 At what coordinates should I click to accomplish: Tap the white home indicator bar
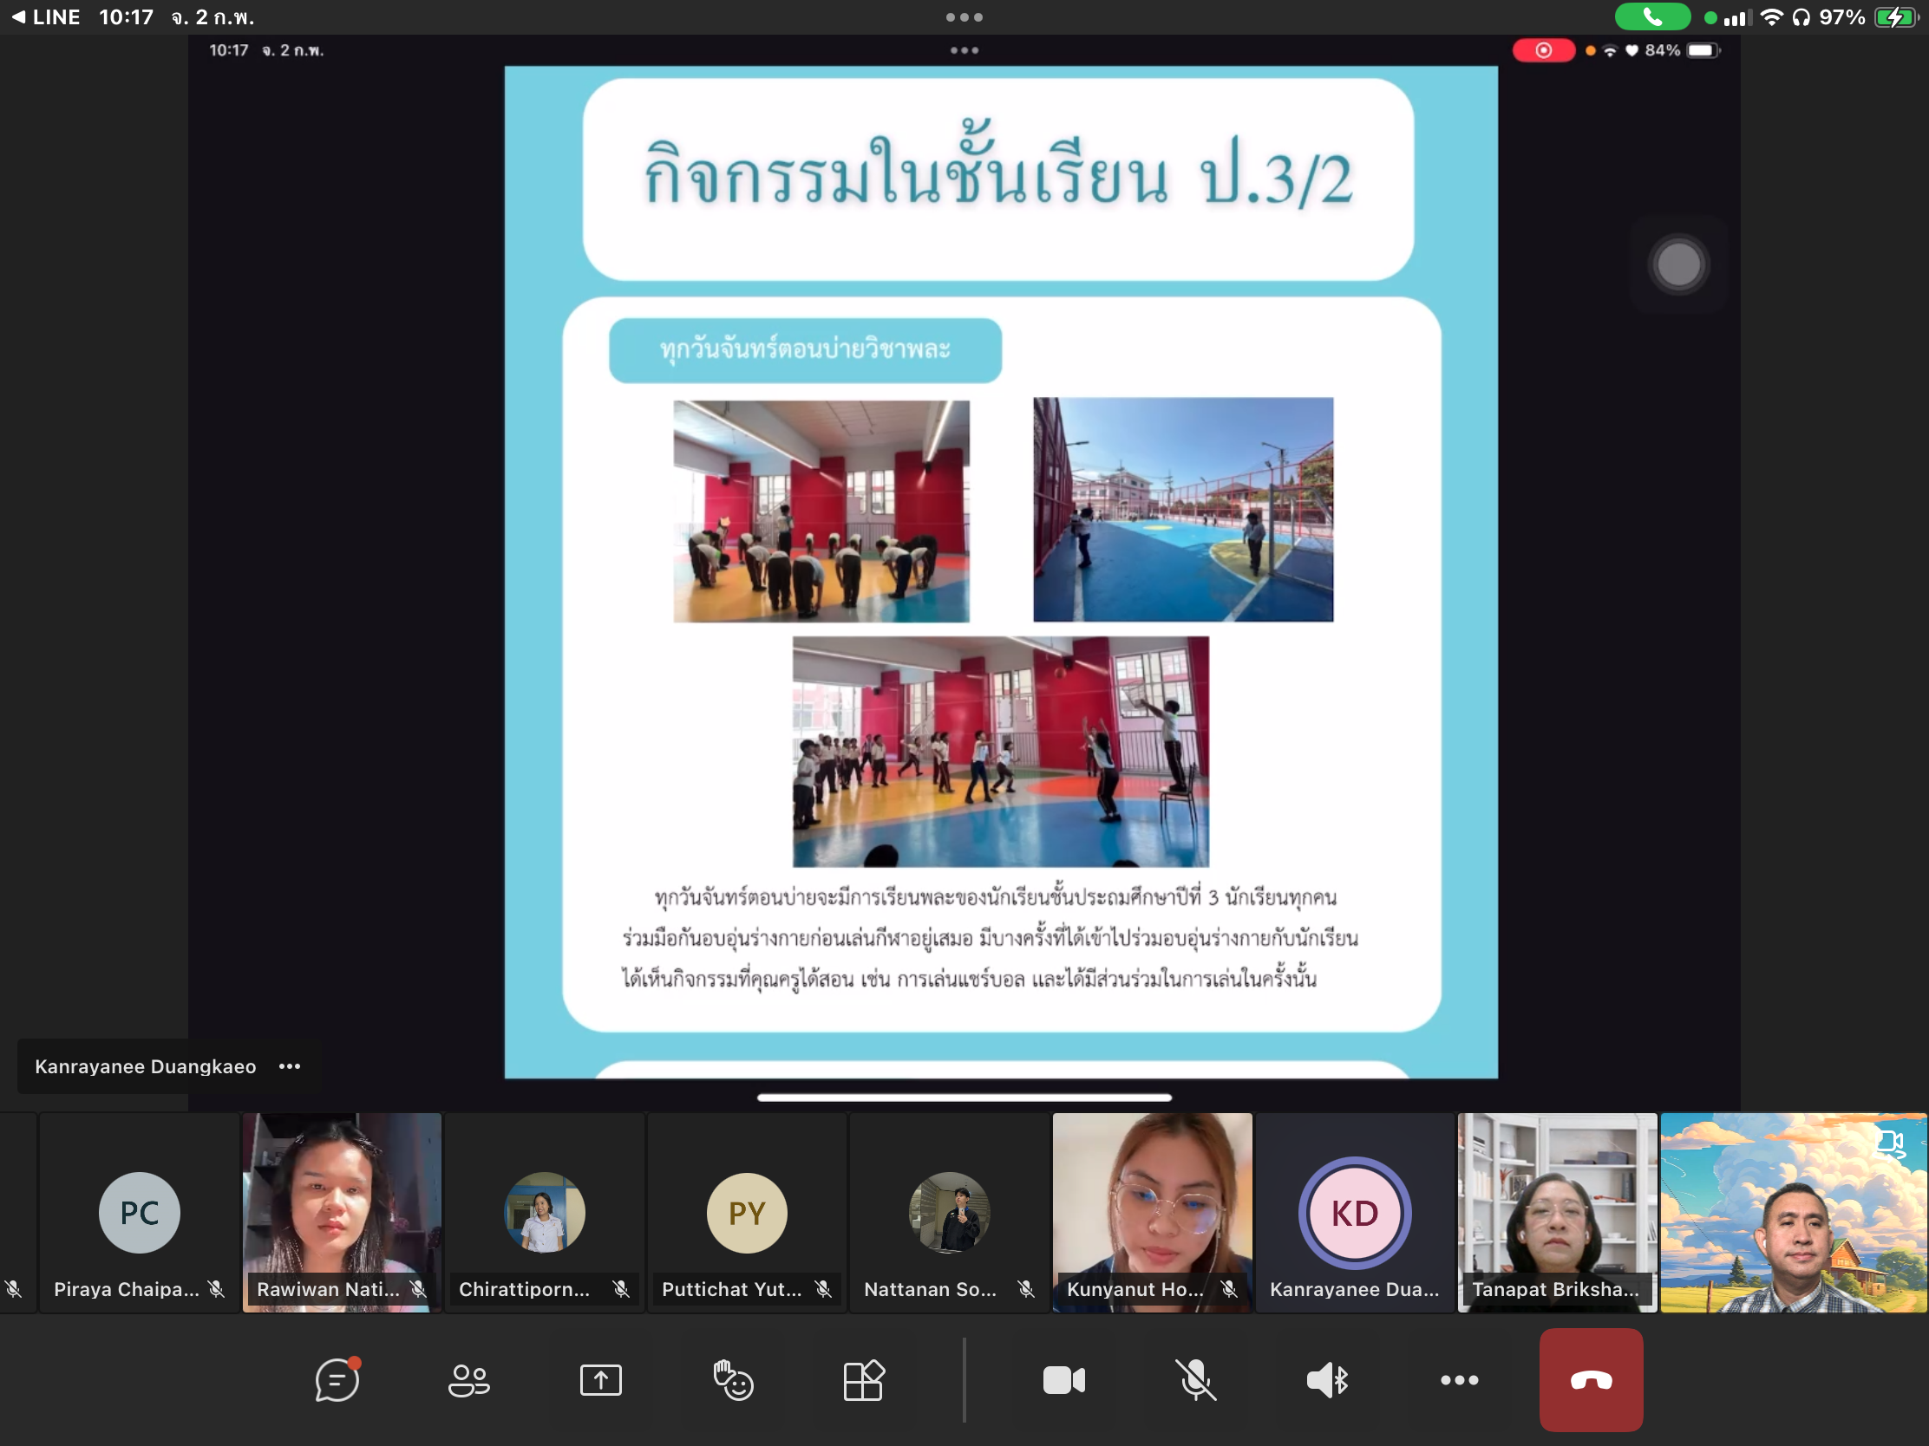pos(964,1098)
